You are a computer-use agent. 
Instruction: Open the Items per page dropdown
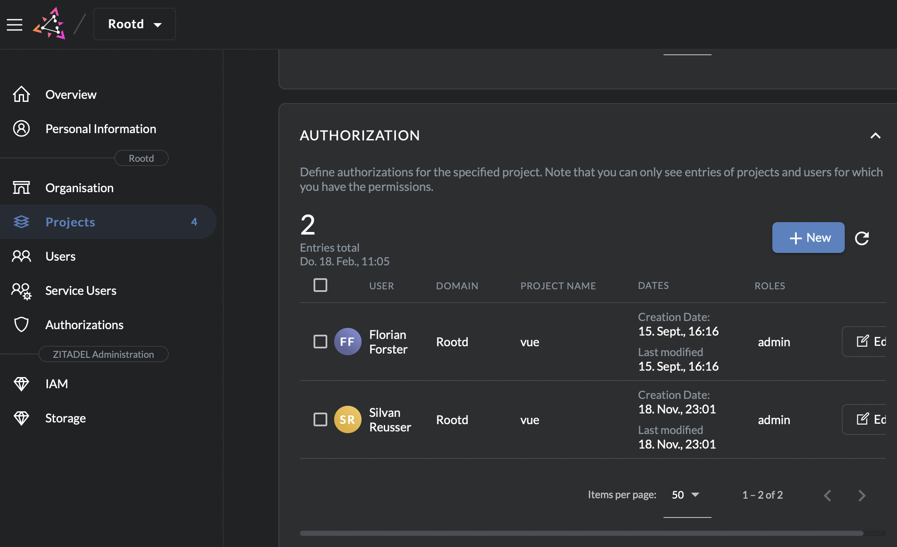[x=687, y=495]
